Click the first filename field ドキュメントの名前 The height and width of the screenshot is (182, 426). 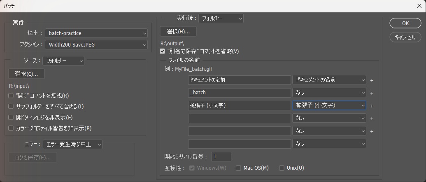click(240, 80)
